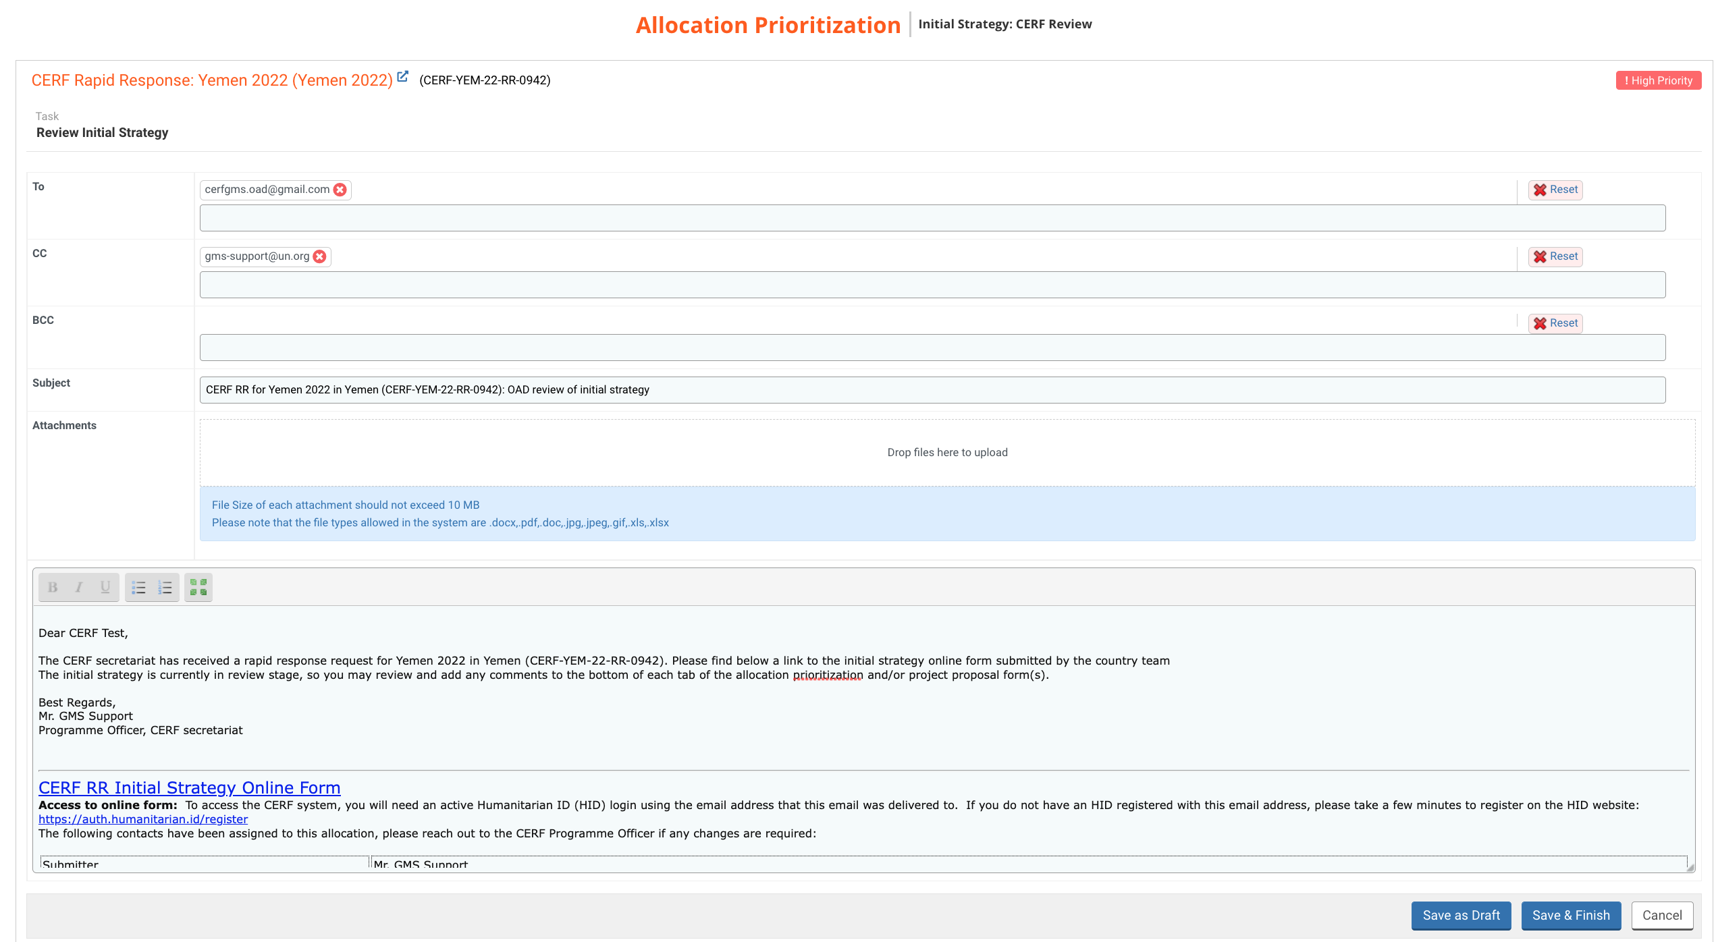
Task: Click the allowed file types notice text
Action: pyautogui.click(x=440, y=523)
